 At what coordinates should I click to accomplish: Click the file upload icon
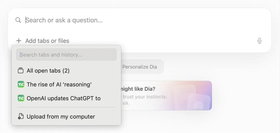click(x=21, y=116)
